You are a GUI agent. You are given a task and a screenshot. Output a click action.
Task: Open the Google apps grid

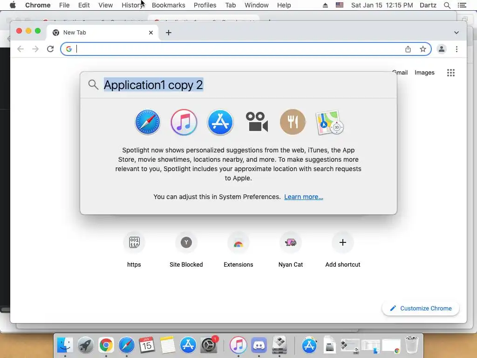click(x=451, y=72)
